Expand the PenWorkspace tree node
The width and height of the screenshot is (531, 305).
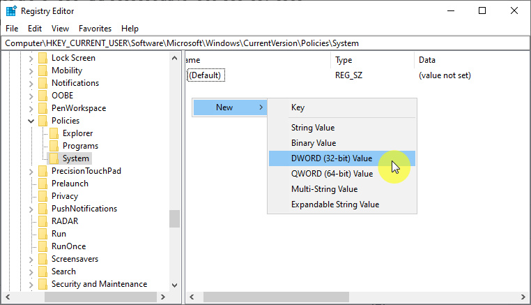pyautogui.click(x=31, y=108)
